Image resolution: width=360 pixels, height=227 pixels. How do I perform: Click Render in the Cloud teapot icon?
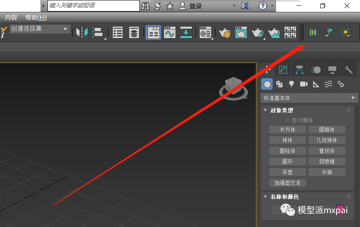click(x=274, y=33)
